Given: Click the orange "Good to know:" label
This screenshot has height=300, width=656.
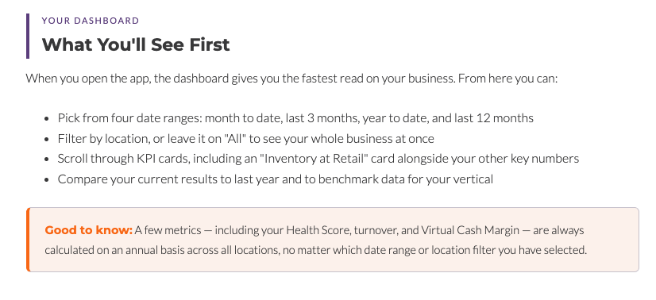Looking at the screenshot, I should 89,230.
